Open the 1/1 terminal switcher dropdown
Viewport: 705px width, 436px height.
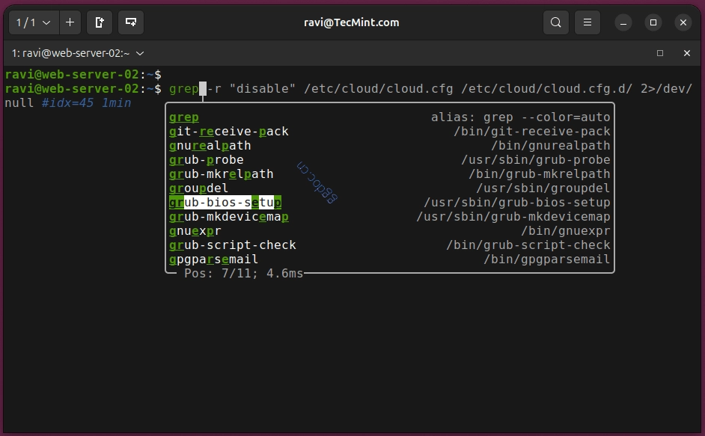click(x=34, y=22)
